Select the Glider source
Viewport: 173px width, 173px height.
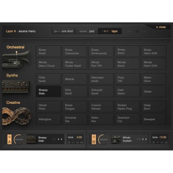coord(153,92)
